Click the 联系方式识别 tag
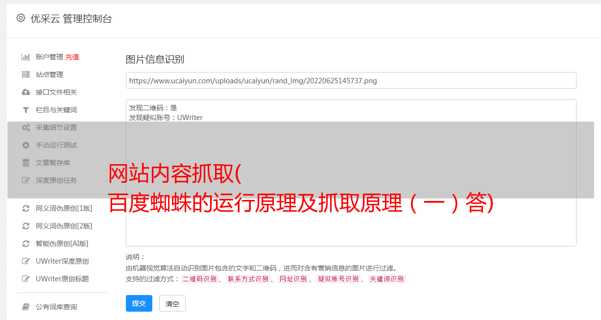 (248, 279)
